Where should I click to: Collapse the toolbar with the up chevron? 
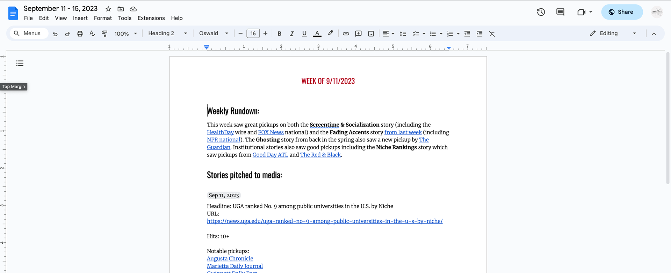(654, 34)
